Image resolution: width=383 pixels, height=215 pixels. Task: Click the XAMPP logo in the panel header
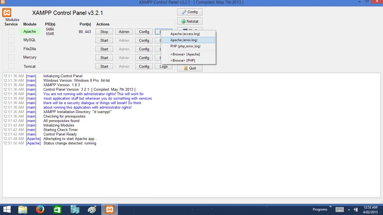tap(7, 13)
